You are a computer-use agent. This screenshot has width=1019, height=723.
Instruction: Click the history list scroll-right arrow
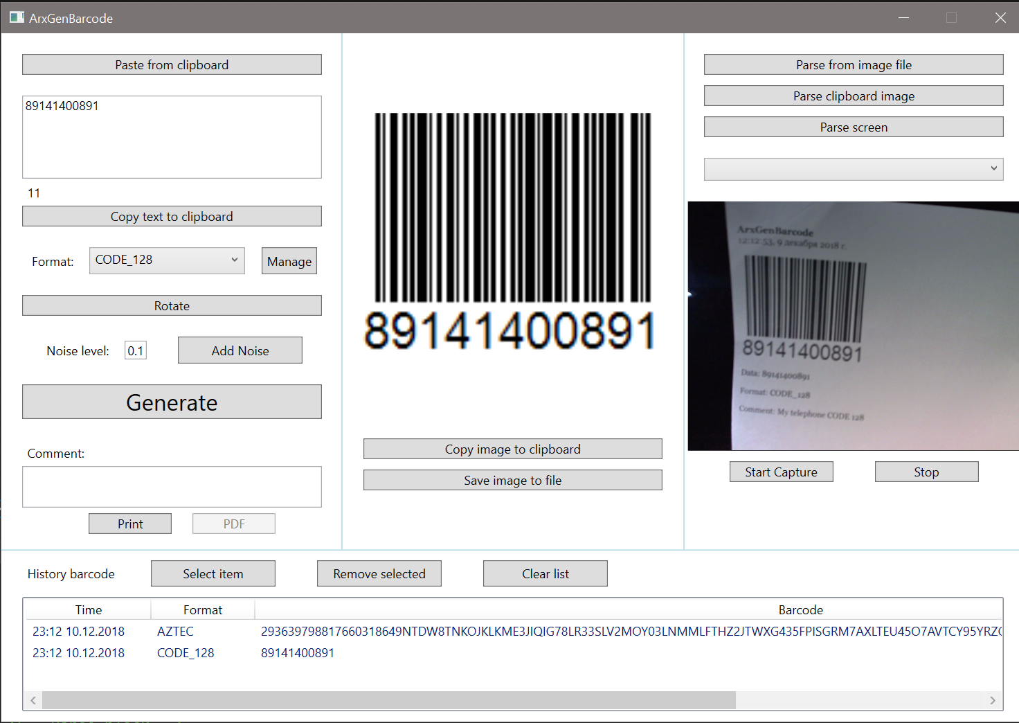click(992, 700)
